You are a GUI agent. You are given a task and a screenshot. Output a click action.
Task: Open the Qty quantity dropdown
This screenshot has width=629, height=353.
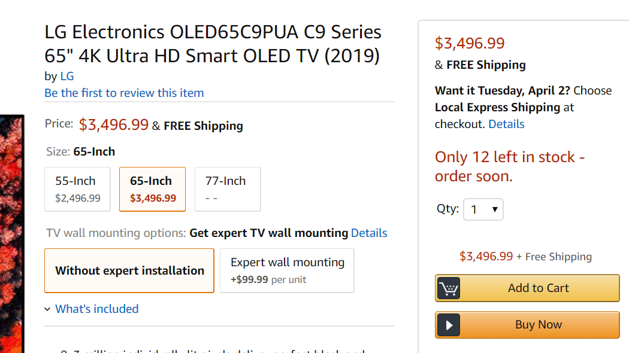(483, 209)
